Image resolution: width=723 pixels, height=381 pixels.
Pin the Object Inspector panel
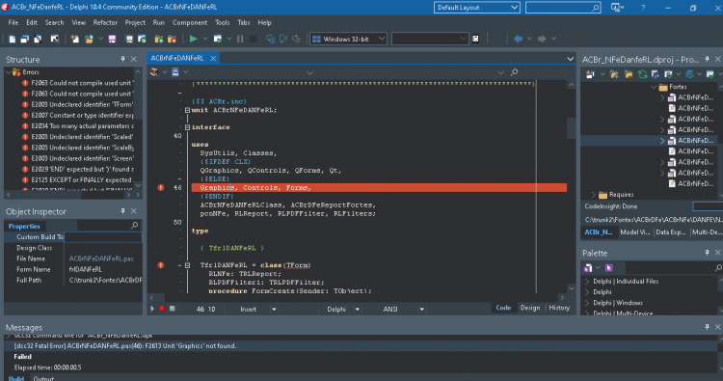pos(122,211)
